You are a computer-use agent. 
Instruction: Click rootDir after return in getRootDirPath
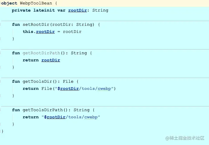click(51, 60)
